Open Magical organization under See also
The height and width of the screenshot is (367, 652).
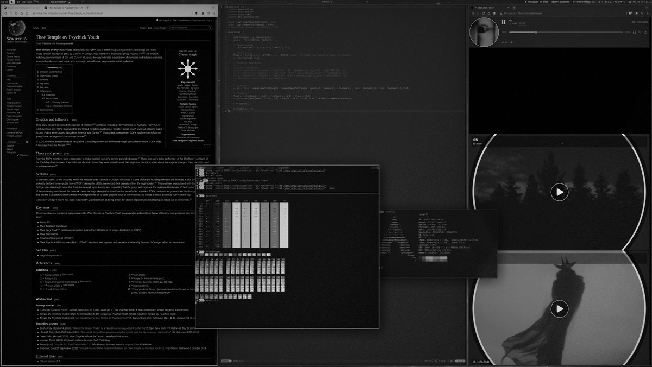(51, 255)
